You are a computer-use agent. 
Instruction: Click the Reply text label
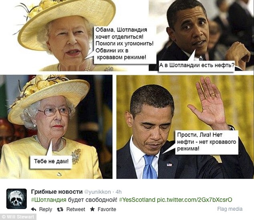click(x=46, y=209)
